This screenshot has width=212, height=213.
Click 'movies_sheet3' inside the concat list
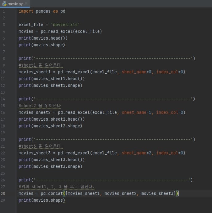[157, 193]
